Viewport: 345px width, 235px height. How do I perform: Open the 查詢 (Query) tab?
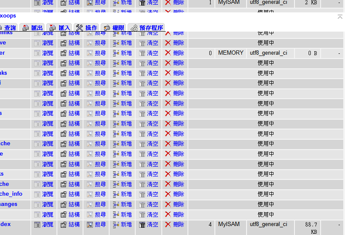[x=8, y=28]
